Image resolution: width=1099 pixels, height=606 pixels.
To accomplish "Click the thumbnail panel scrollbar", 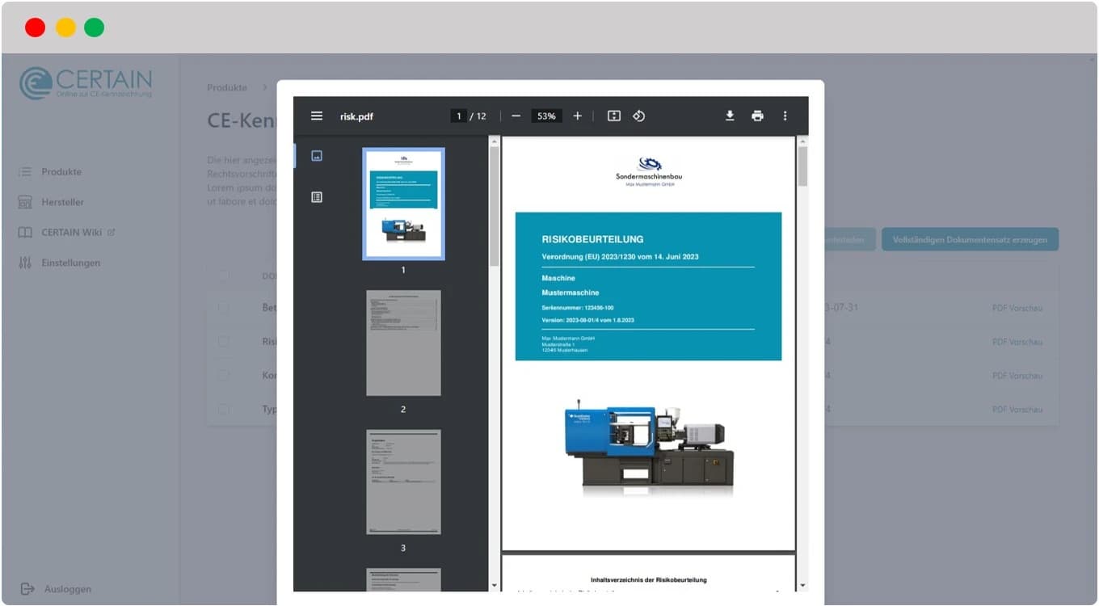I will [494, 206].
